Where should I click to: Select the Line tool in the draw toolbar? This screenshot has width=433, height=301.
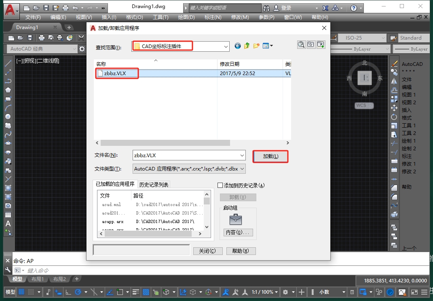8,63
